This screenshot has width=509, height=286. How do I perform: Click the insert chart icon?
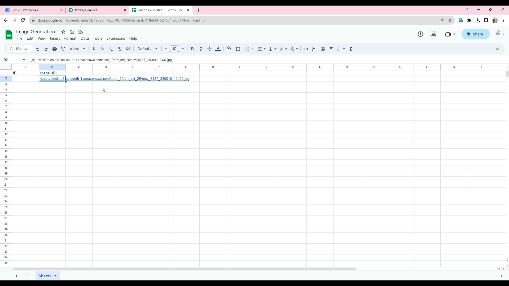coord(323,49)
